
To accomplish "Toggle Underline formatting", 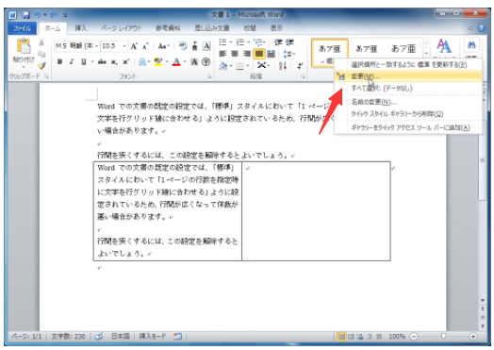I will (x=84, y=62).
